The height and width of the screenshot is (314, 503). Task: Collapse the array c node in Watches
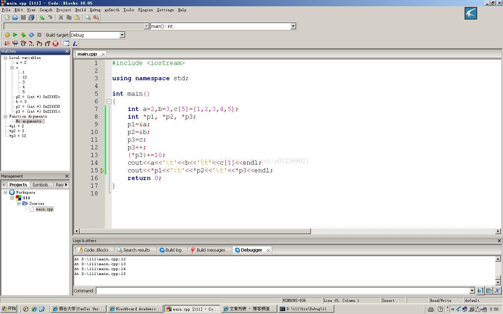[x=12, y=68]
